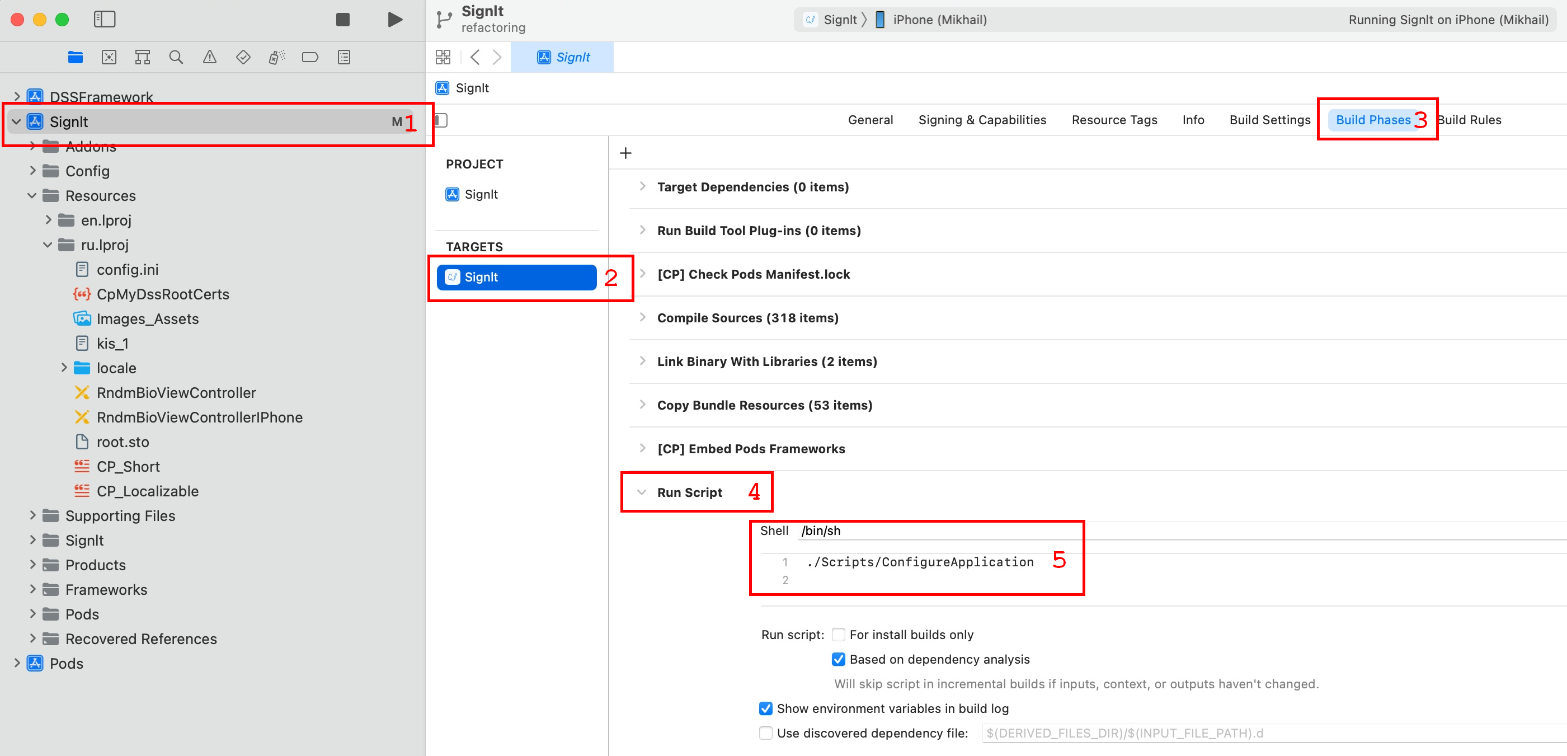Switch to the Build Settings tab
The height and width of the screenshot is (756, 1567).
[x=1269, y=120]
